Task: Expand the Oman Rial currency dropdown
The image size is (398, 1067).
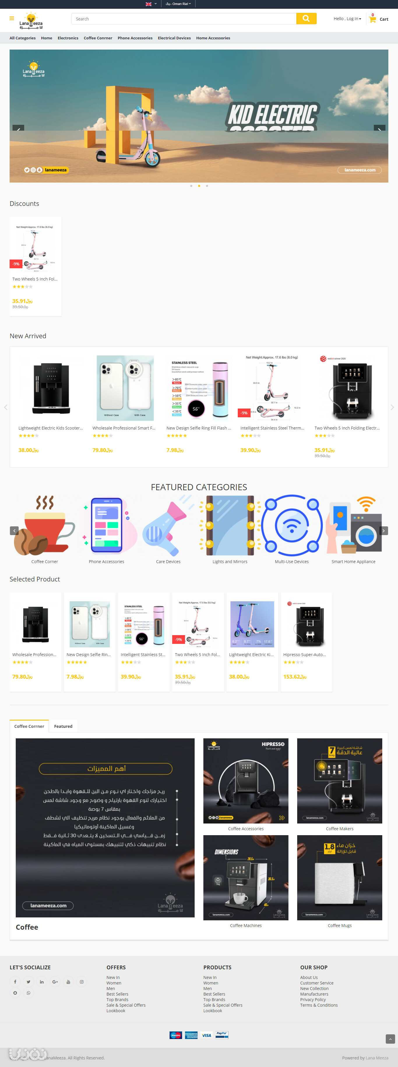Action: coord(178,4)
